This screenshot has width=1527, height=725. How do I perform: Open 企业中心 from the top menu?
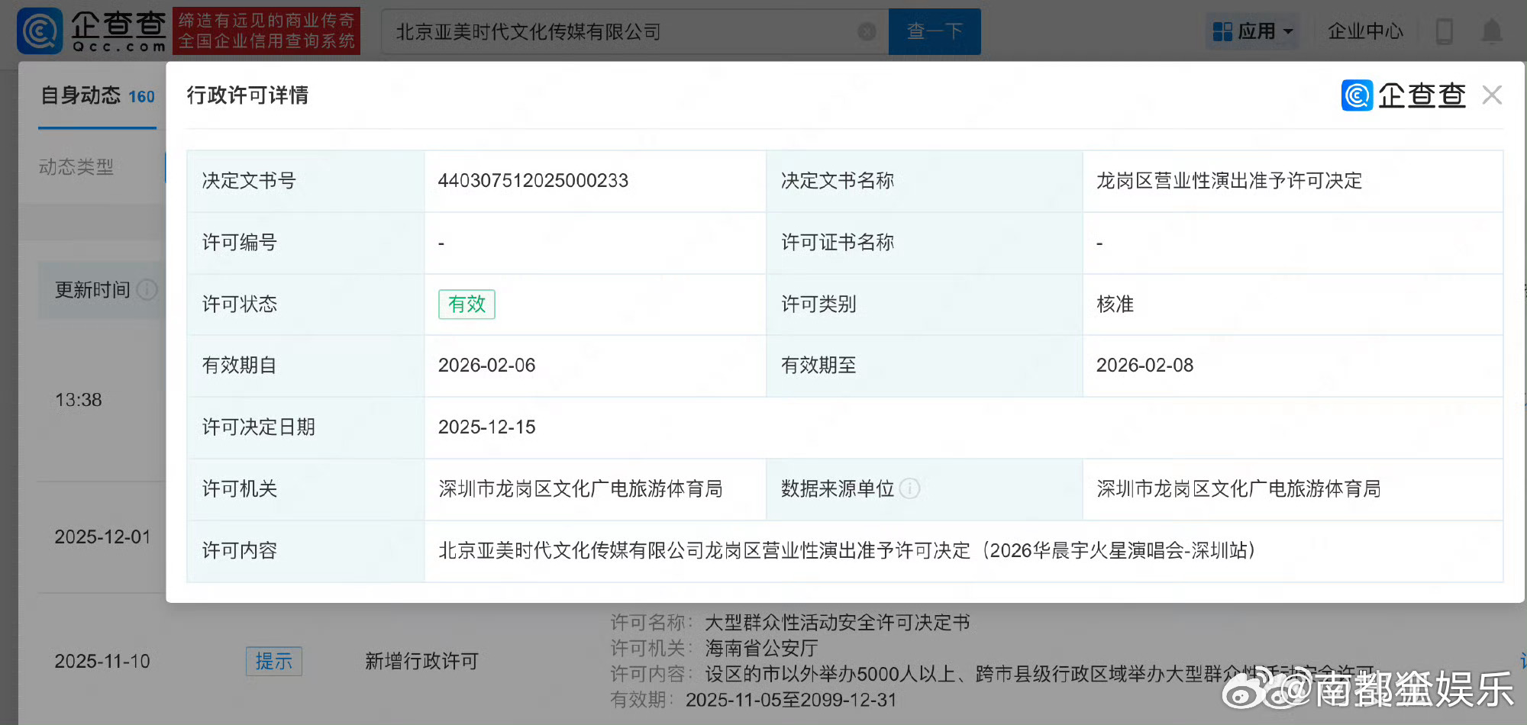click(x=1366, y=31)
